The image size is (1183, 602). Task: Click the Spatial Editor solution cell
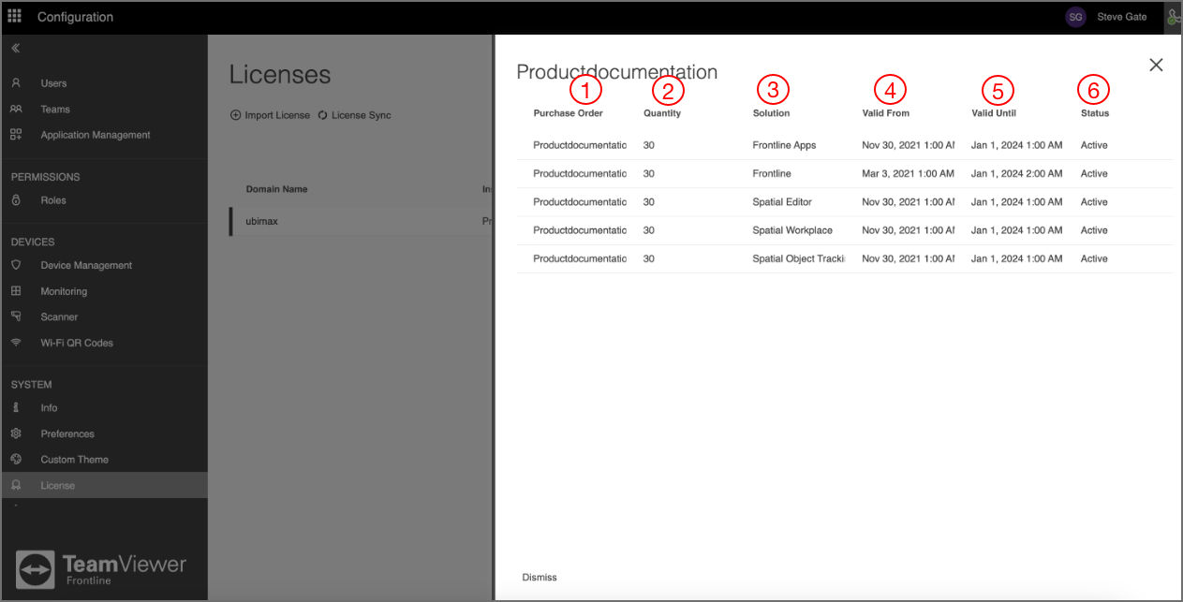pyautogui.click(x=782, y=202)
